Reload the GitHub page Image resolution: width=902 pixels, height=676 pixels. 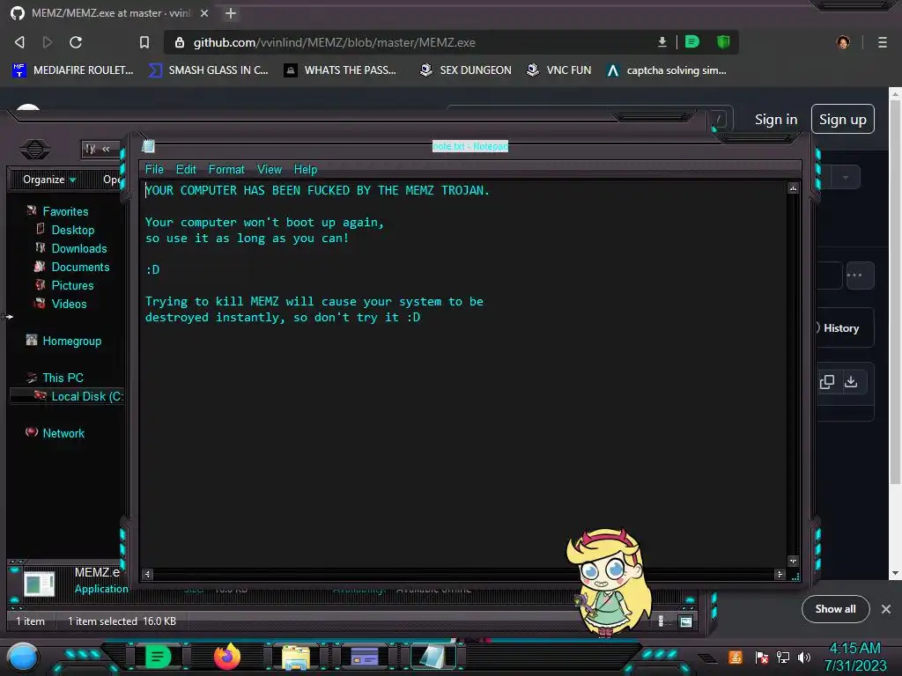(76, 42)
